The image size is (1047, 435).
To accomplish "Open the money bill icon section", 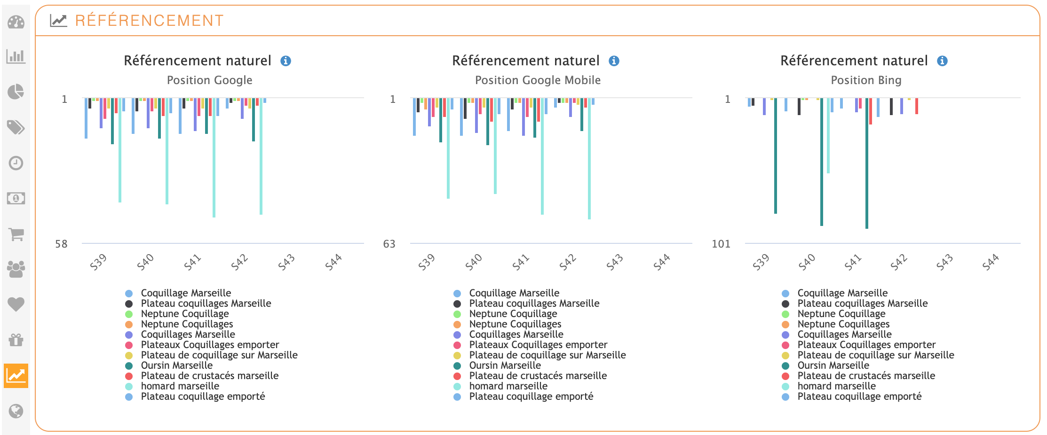I will (16, 198).
